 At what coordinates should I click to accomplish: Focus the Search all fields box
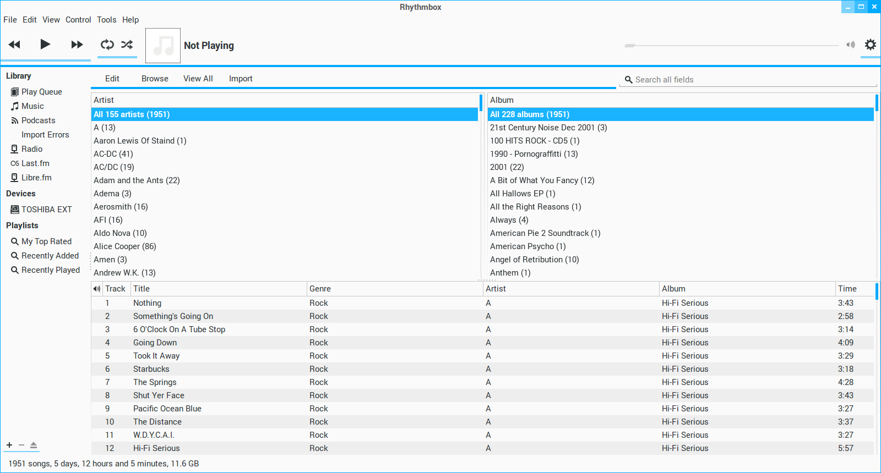point(748,80)
